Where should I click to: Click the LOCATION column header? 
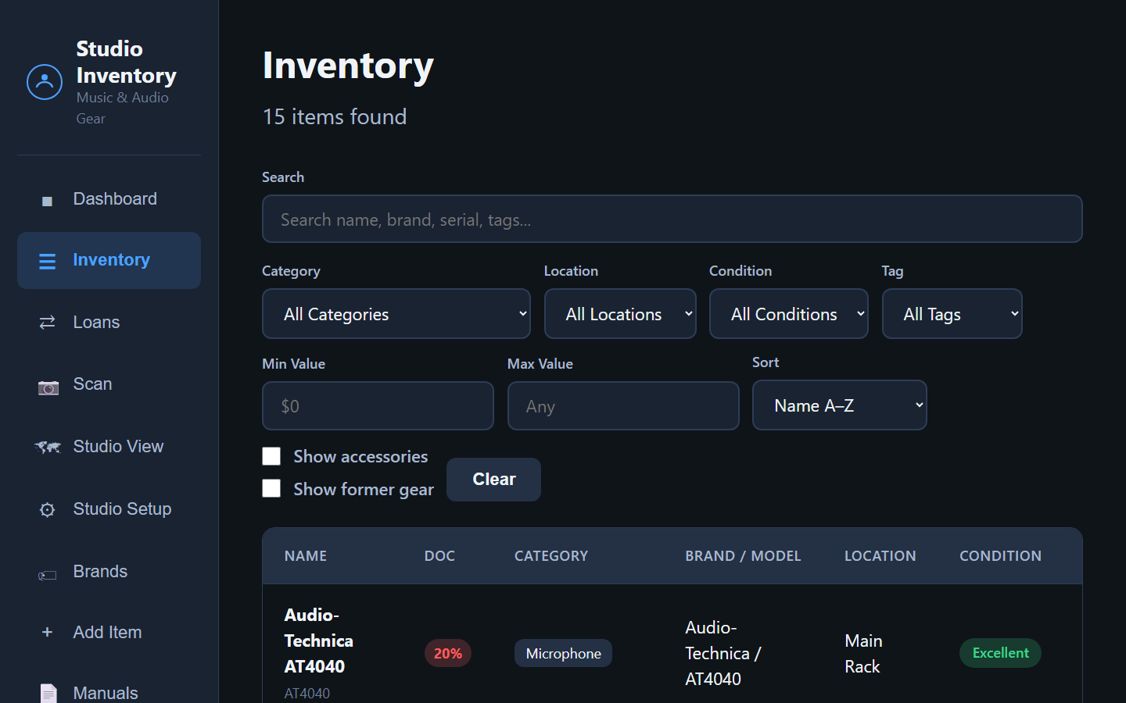coord(880,556)
